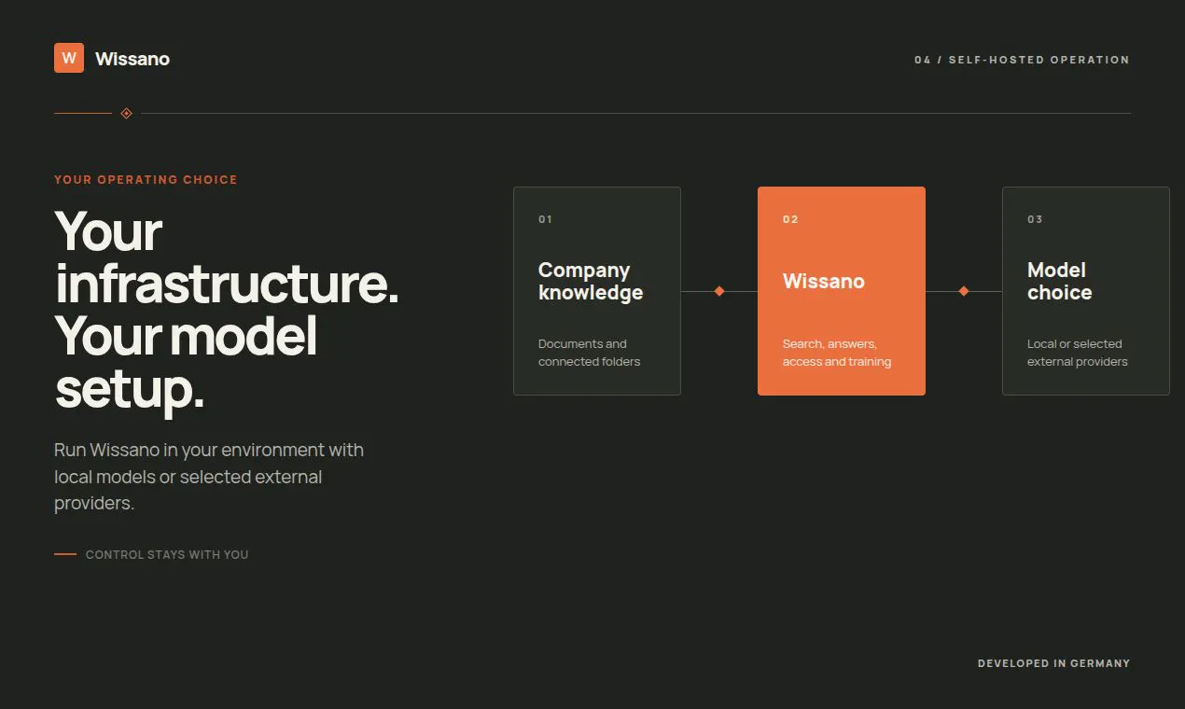Click 'Search, answers, access and training' text
The height and width of the screenshot is (709, 1185).
tap(837, 353)
